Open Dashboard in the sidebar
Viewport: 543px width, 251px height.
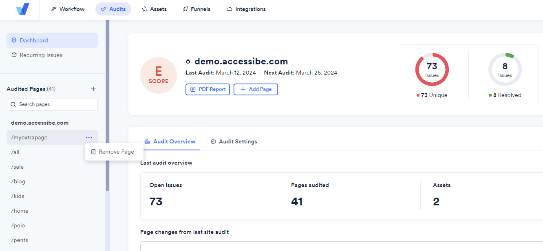coord(52,40)
